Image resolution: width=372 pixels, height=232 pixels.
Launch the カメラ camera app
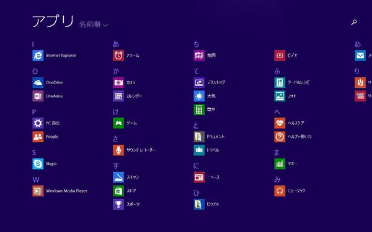[x=125, y=82]
